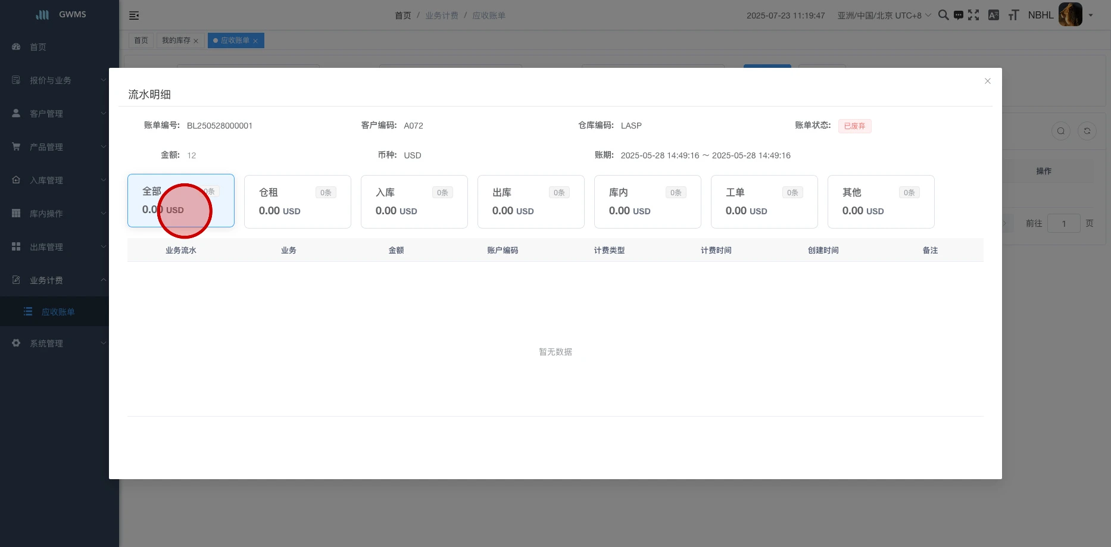Screen dimensions: 1111x547
Task: Select the 仓租 category card
Action: pos(297,202)
